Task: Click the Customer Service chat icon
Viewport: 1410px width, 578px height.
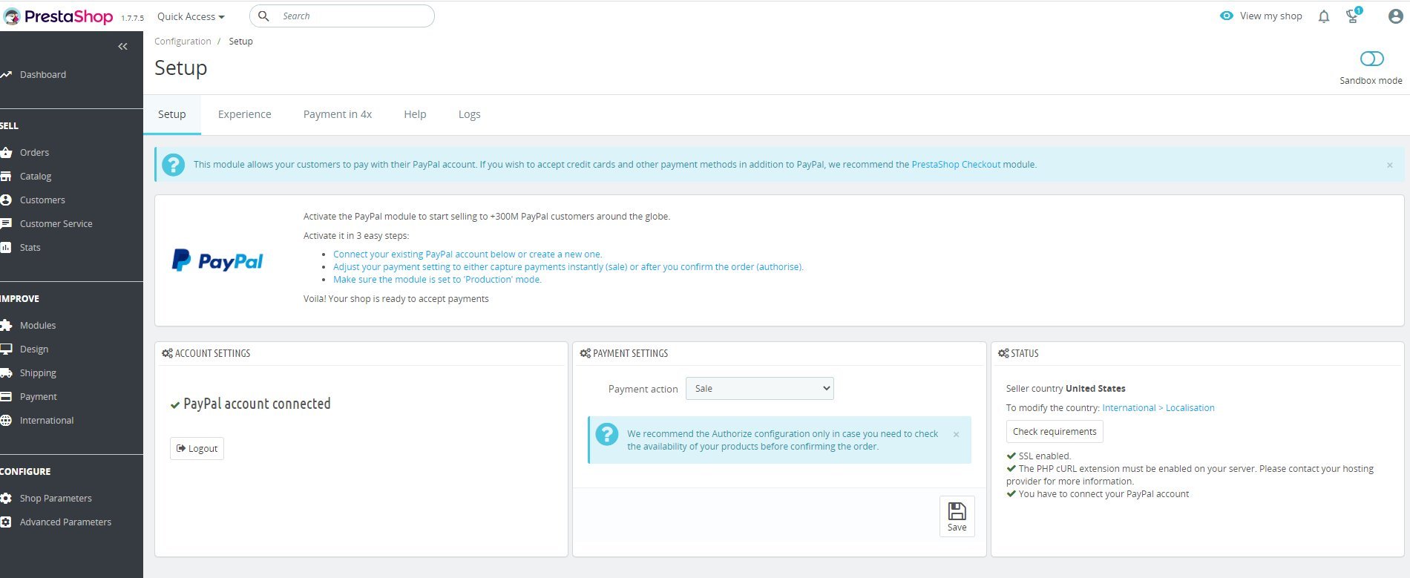Action: pos(6,223)
